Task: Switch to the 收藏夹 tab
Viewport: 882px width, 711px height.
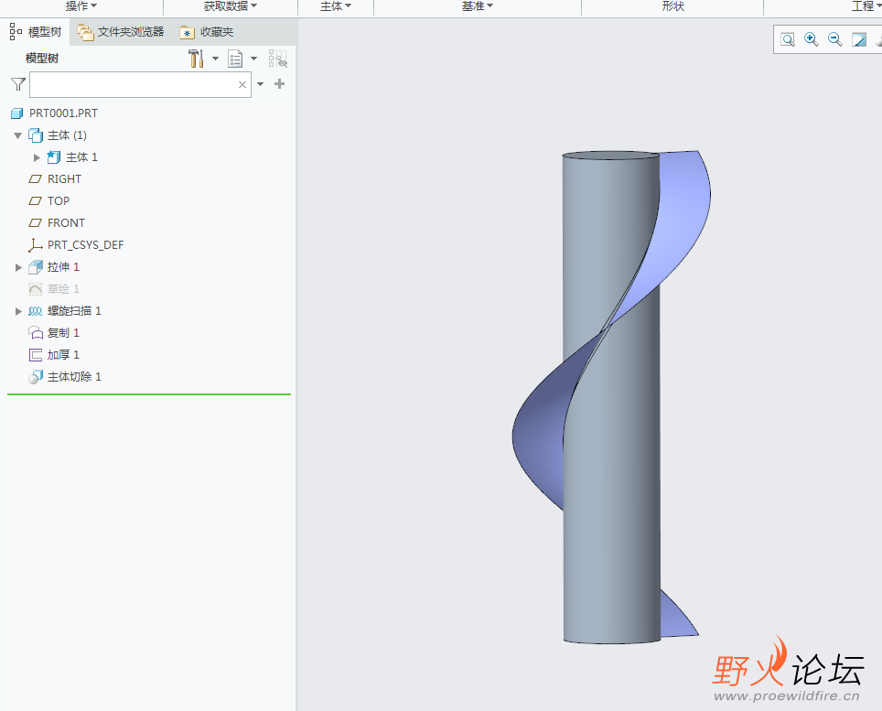Action: [x=207, y=32]
